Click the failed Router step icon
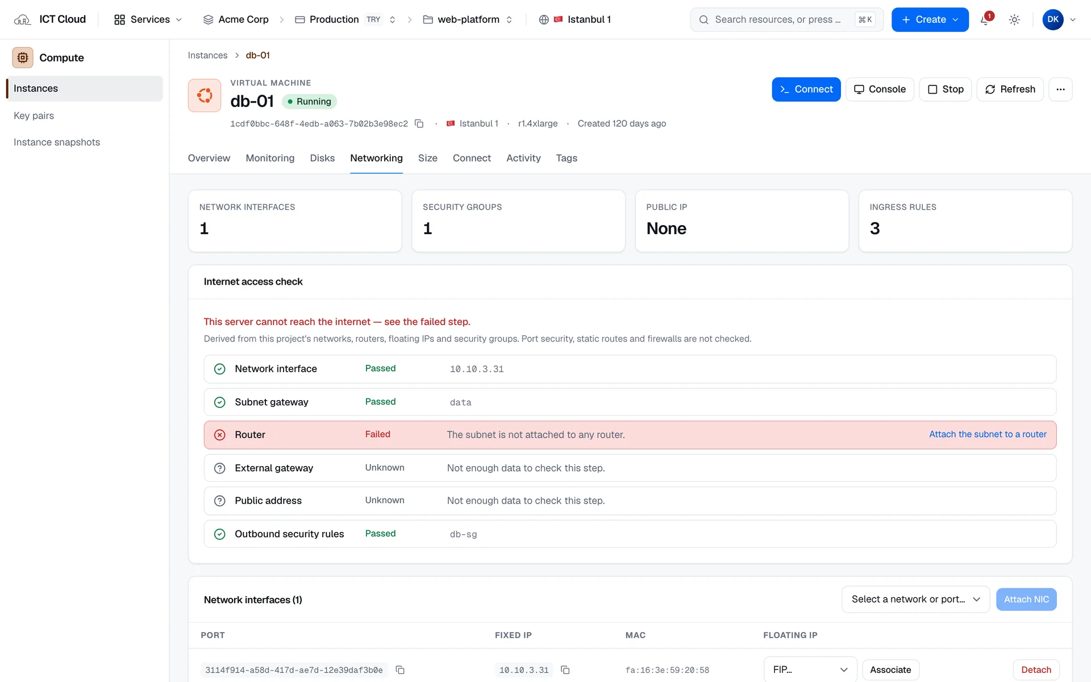Image resolution: width=1091 pixels, height=682 pixels. pos(220,435)
